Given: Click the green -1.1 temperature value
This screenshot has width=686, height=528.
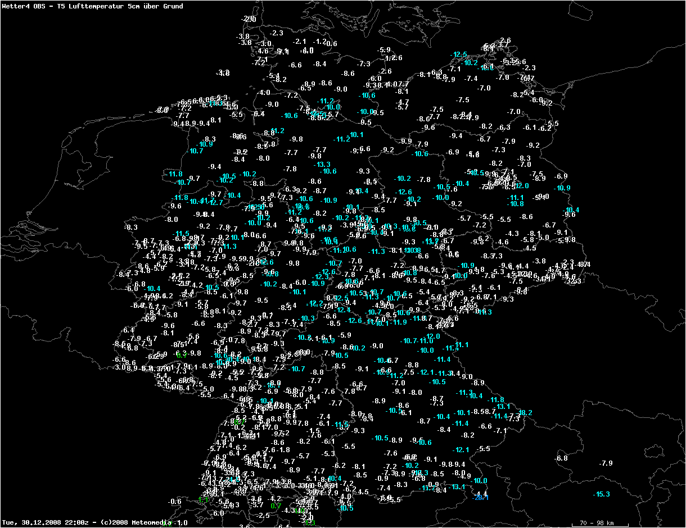Looking at the screenshot, I should tap(203, 499).
